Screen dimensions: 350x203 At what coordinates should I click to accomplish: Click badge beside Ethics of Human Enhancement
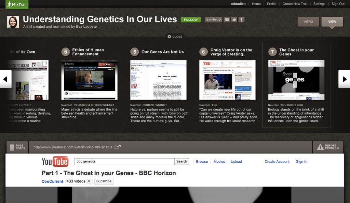point(65,52)
